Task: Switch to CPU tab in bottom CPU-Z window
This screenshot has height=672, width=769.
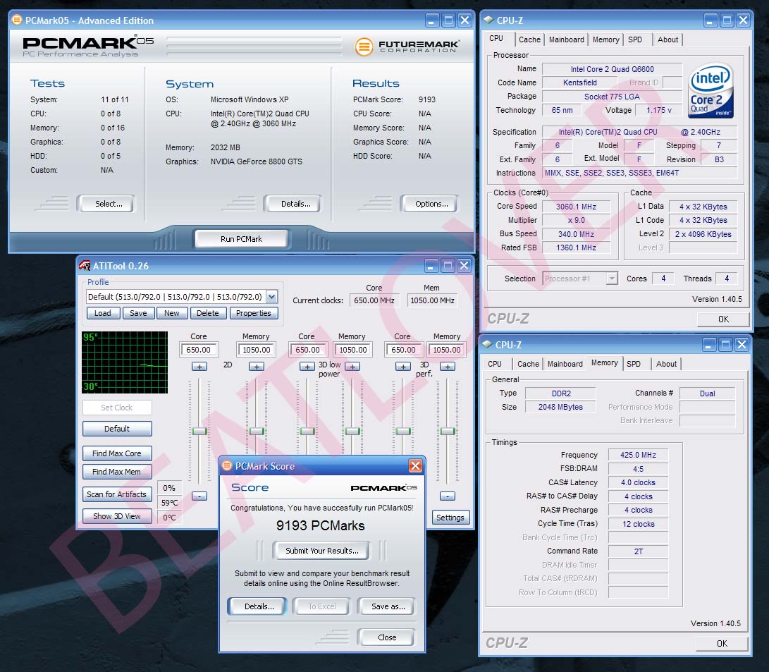Action: click(495, 364)
